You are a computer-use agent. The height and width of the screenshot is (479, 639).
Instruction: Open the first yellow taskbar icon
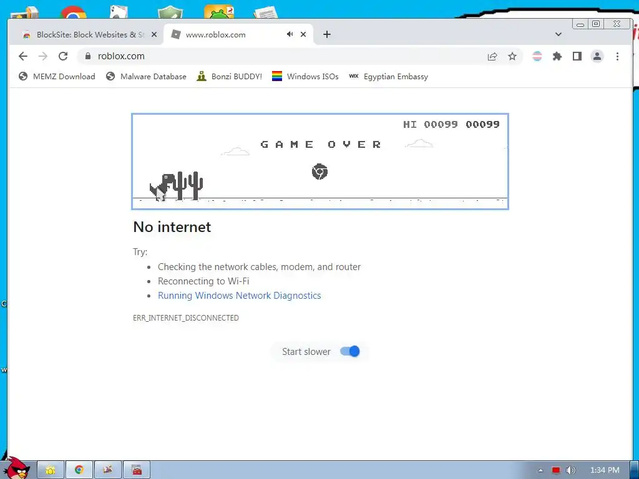[51, 470]
